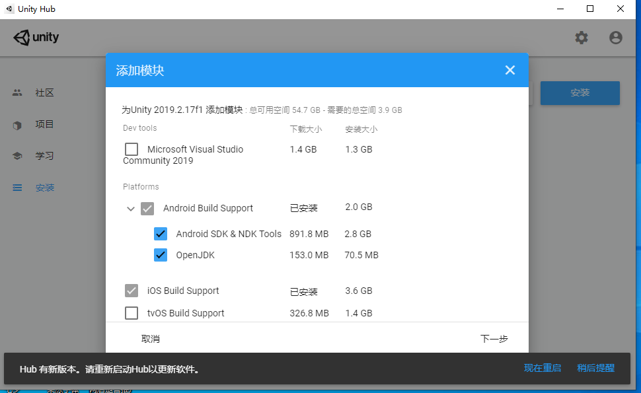The image size is (641, 393).
Task: Open the user account icon
Action: tap(616, 38)
